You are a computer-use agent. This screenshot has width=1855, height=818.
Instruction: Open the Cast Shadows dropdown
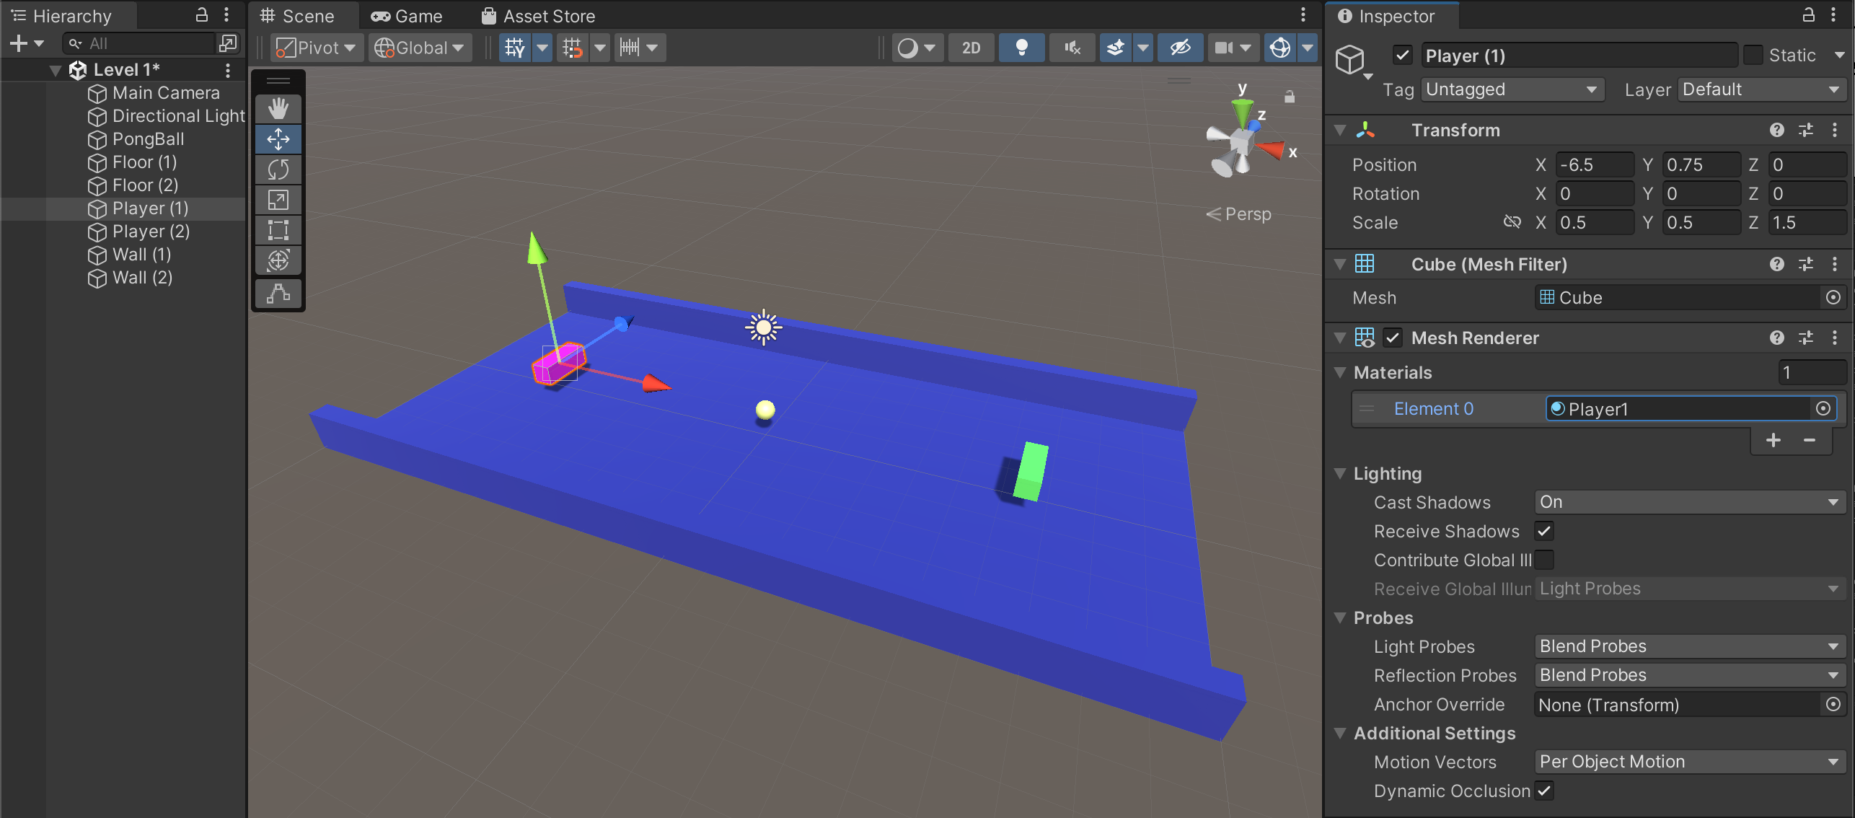click(x=1689, y=503)
